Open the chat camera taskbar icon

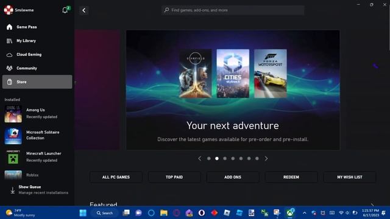coord(139,213)
